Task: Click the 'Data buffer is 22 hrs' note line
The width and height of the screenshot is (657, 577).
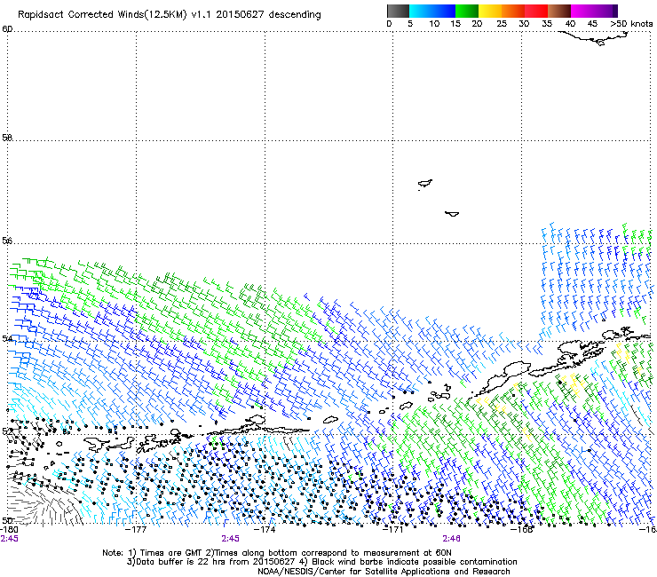Action: [321, 562]
